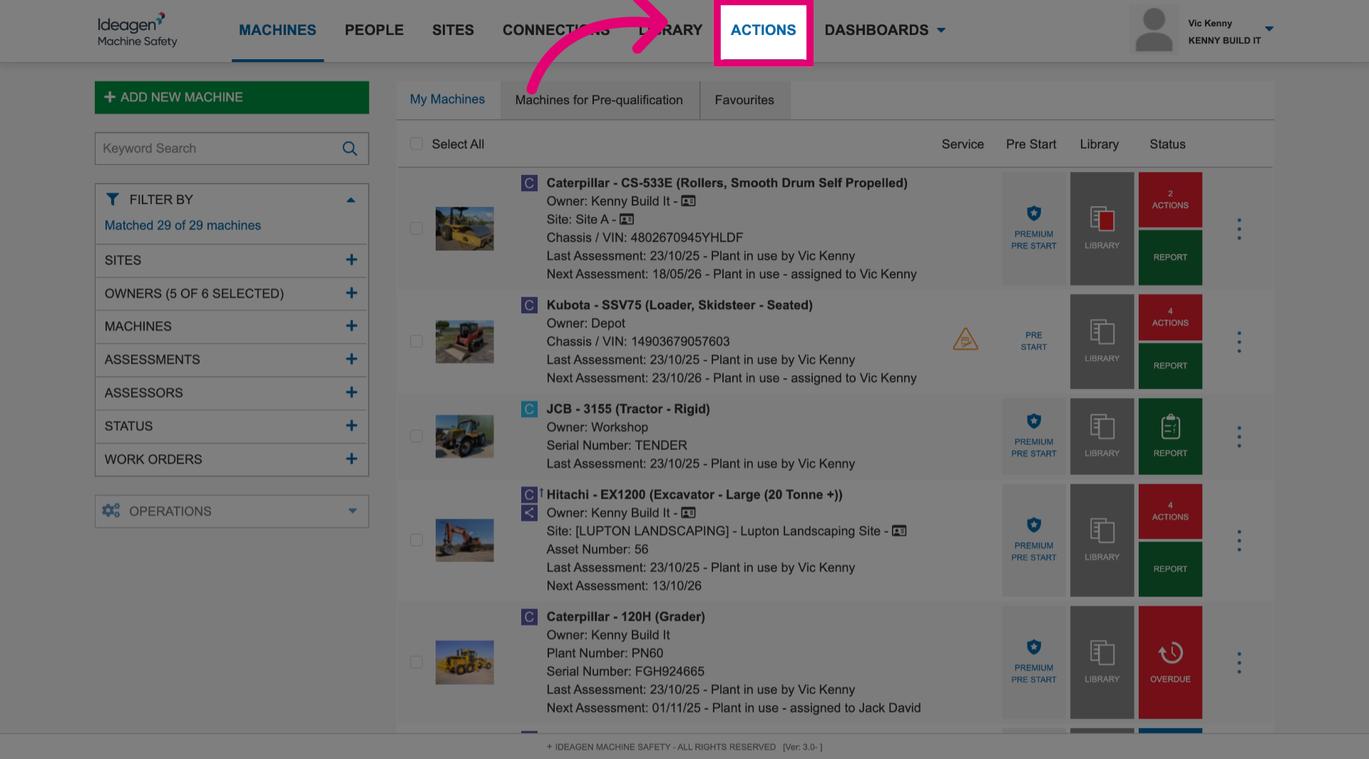
Task: Open the Caterpillar CS-533E roller thumbnail
Action: [465, 228]
